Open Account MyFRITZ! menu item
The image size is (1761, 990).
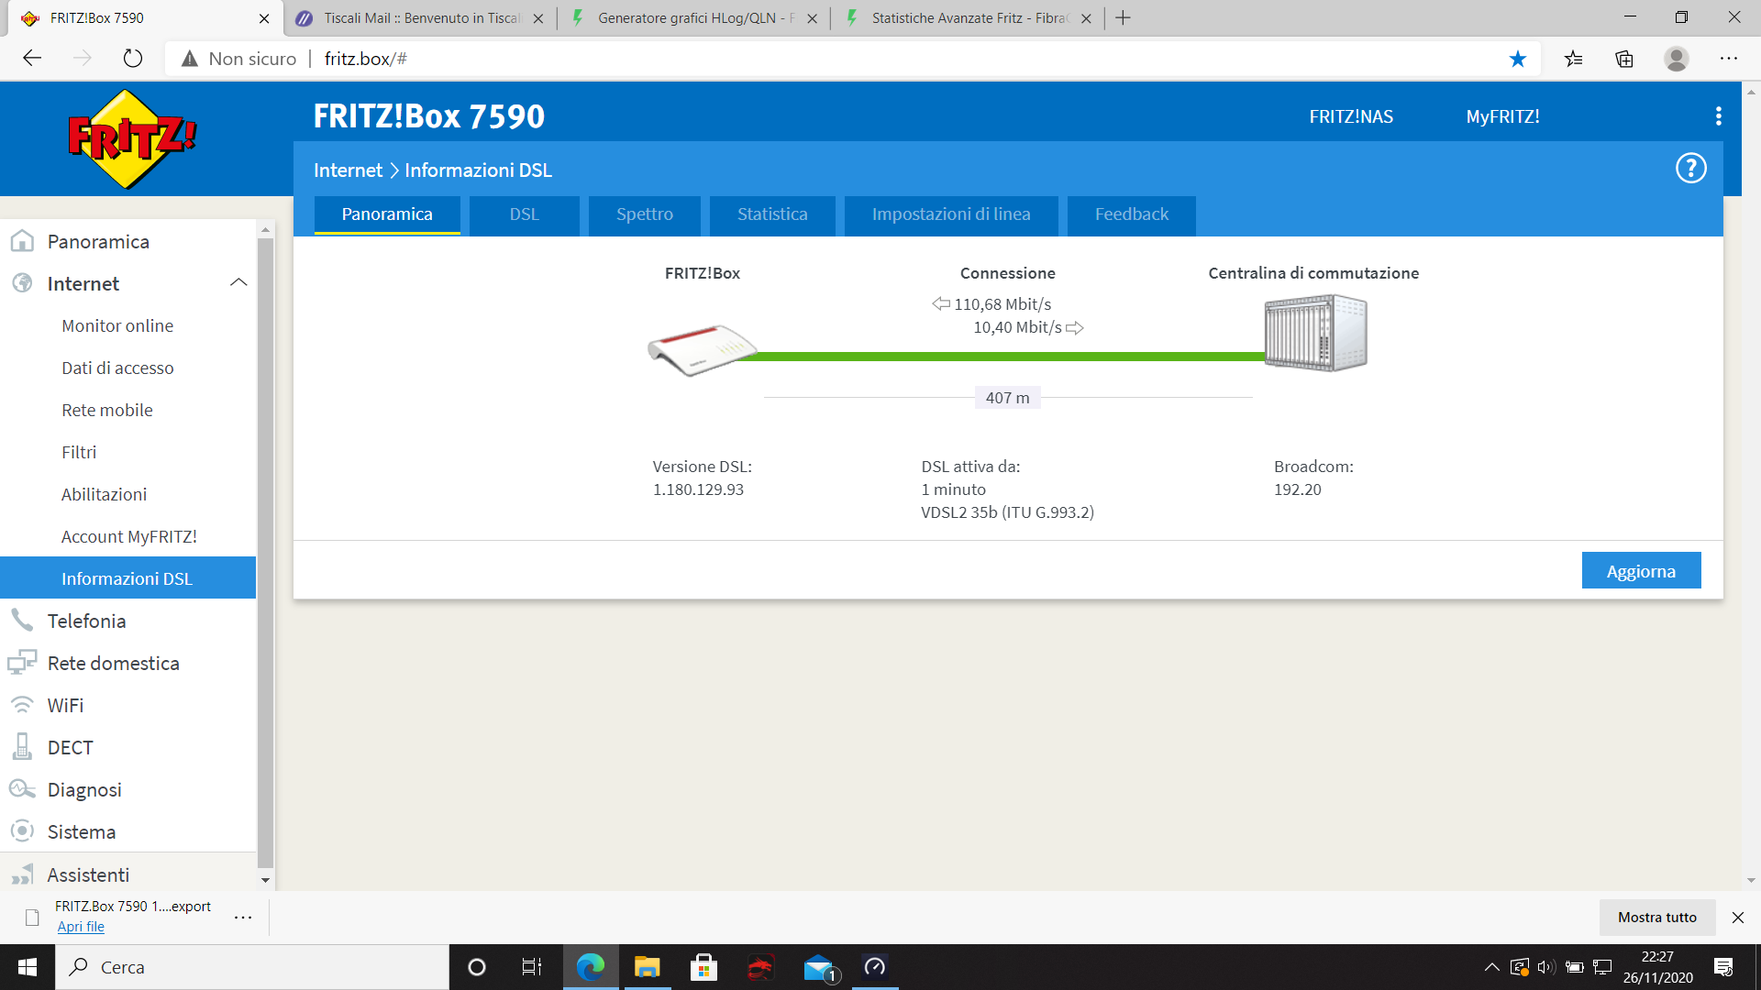point(129,536)
